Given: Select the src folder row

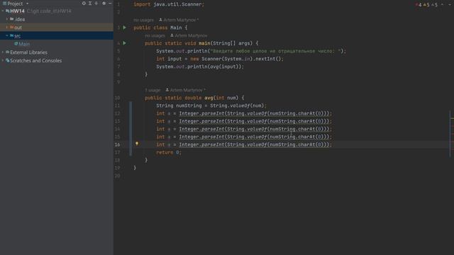Looking at the screenshot, I should click(57, 35).
